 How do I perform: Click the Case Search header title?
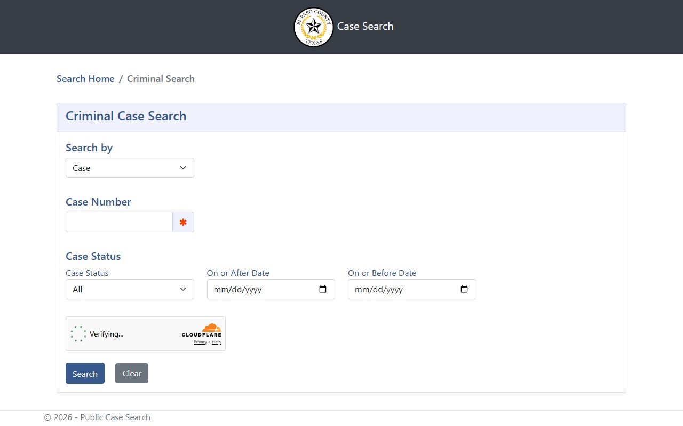(366, 26)
